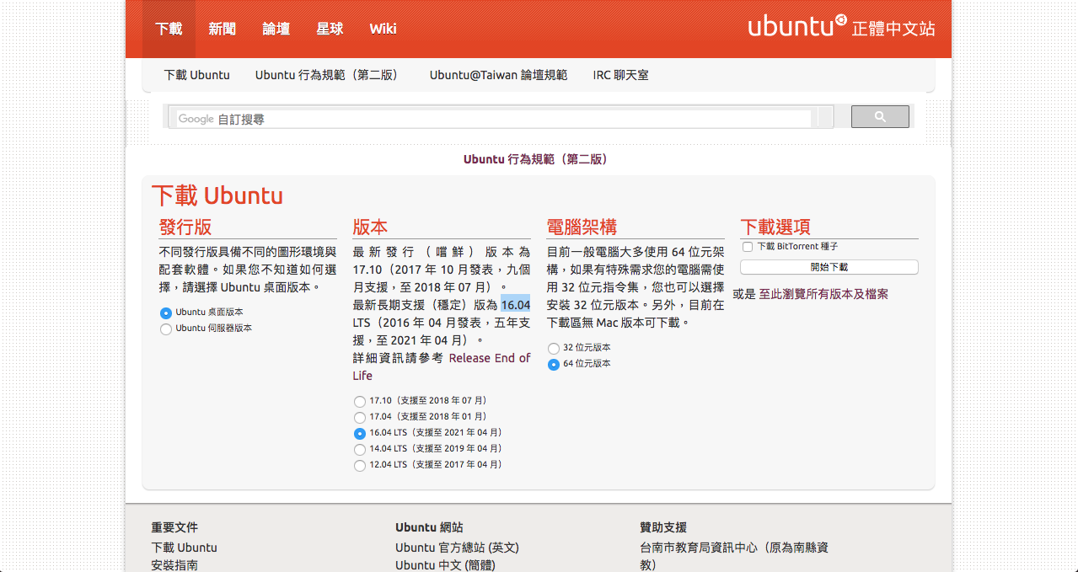The image size is (1078, 572).
Task: Select 16.04 LTS radio button
Action: pyautogui.click(x=360, y=433)
